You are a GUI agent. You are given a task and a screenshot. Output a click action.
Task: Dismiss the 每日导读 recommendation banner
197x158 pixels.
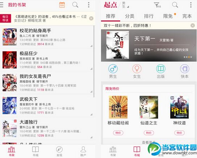coord(91,18)
